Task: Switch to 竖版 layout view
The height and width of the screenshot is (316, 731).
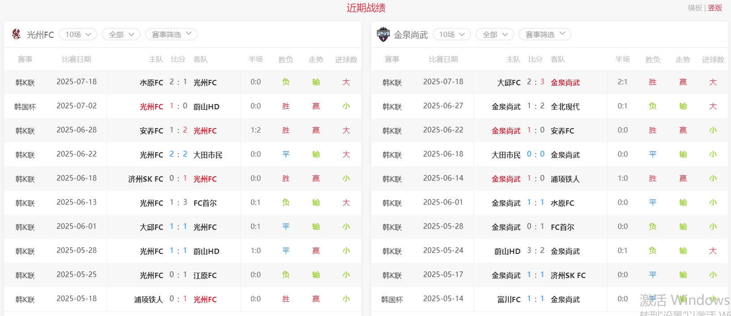Action: [715, 8]
